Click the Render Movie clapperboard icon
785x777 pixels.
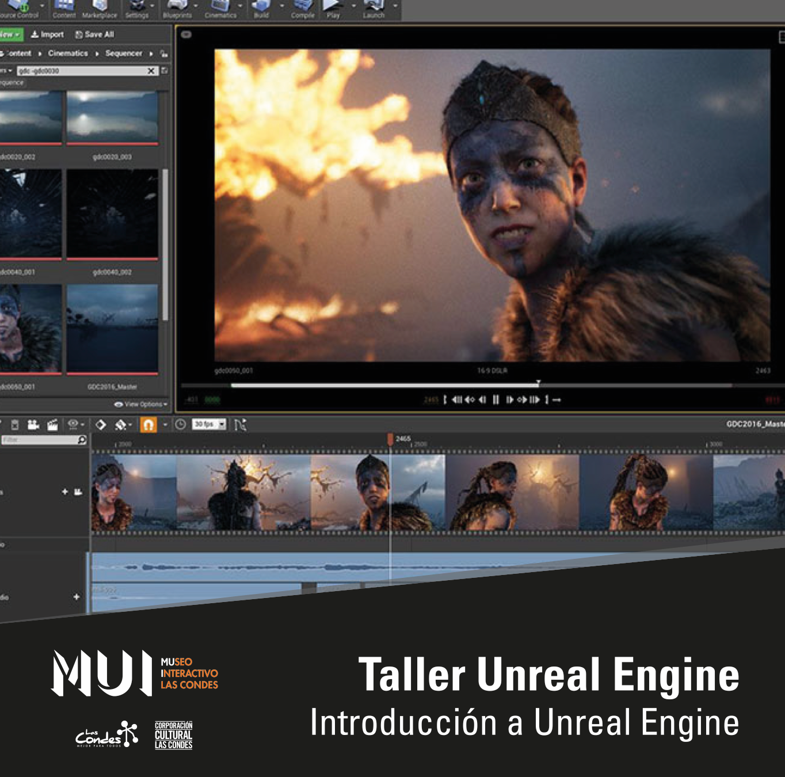52,425
